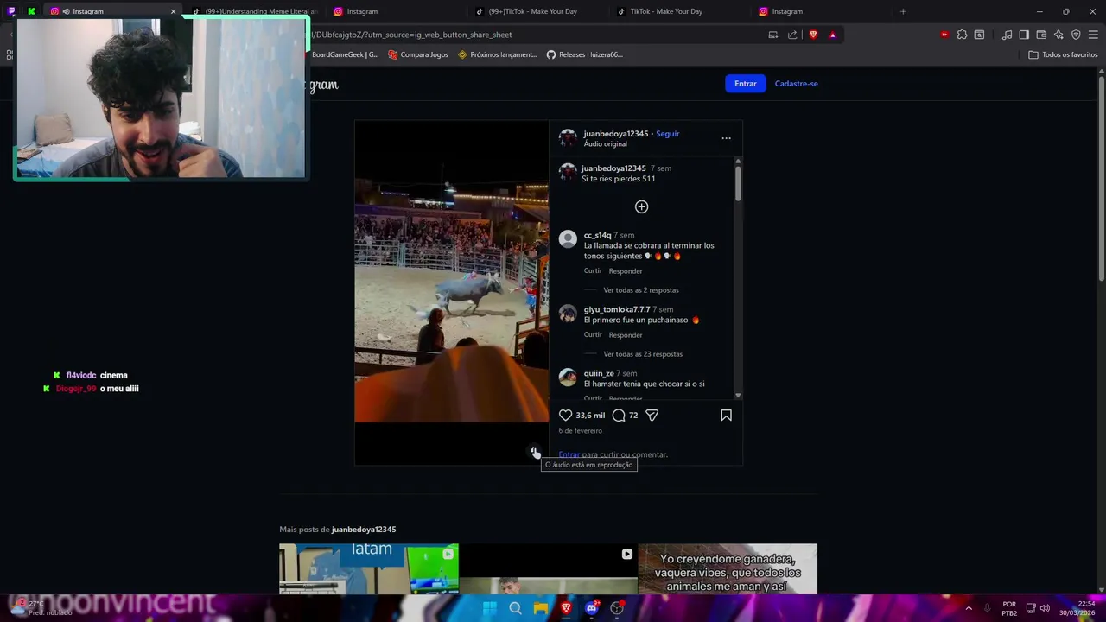Click the Brave Shields lion icon
The height and width of the screenshot is (622, 1106).
[x=813, y=35]
